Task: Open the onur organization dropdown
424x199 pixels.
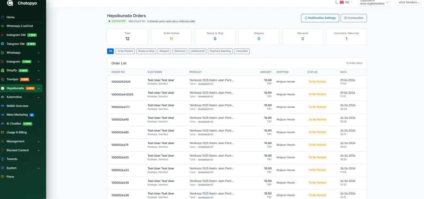Action: [x=374, y=2]
